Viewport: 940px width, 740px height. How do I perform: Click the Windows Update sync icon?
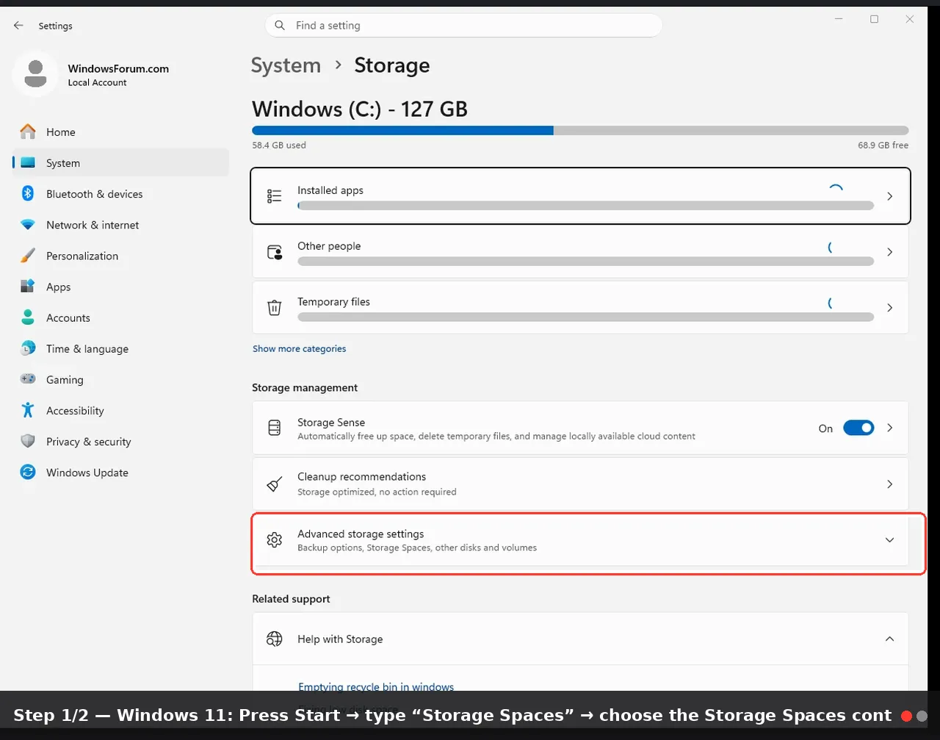pyautogui.click(x=28, y=472)
